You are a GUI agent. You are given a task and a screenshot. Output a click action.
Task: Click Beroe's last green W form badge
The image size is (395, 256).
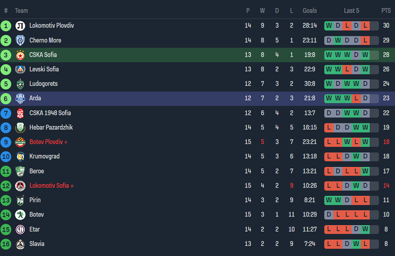[365, 171]
